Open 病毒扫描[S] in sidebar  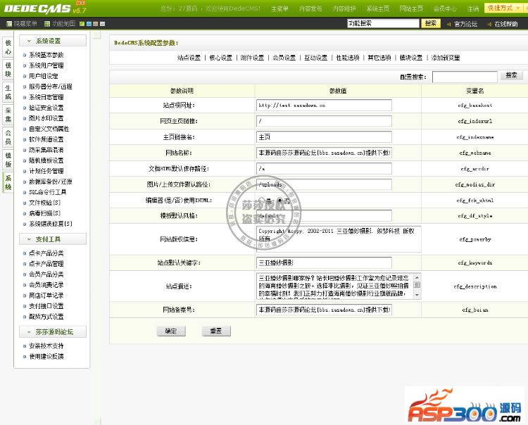coord(45,213)
